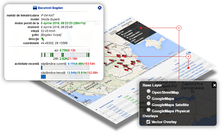Click the driver name Bogdan Vulpe
Screen dimensions: 224x134
(x=51, y=35)
